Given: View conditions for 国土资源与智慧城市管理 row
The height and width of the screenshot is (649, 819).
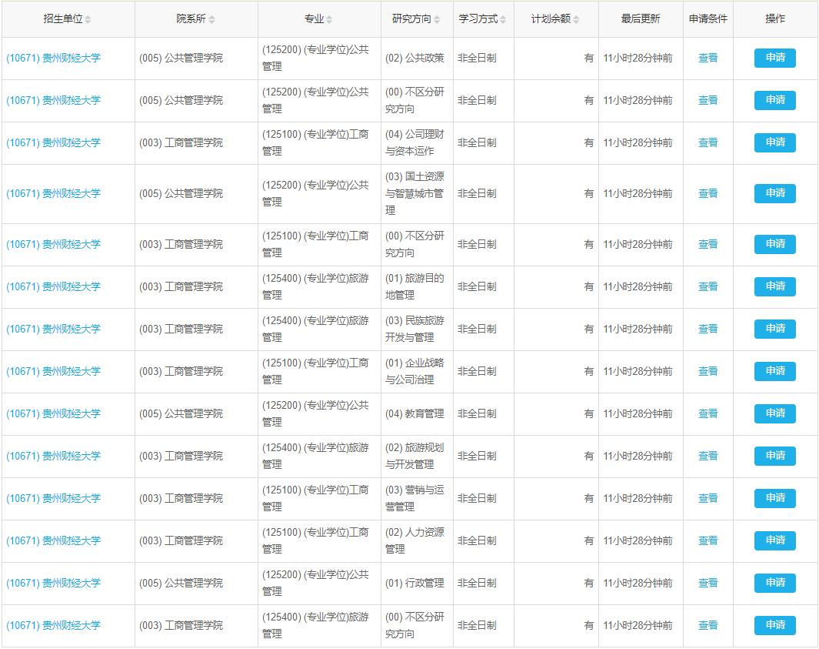Looking at the screenshot, I should (707, 193).
